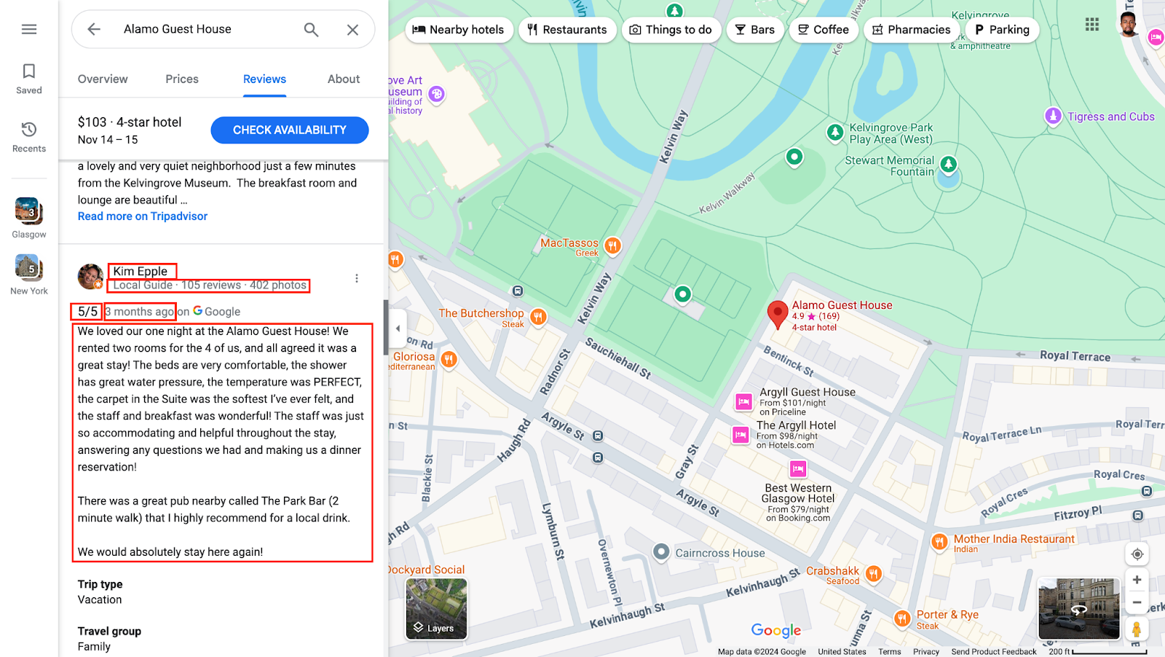The width and height of the screenshot is (1165, 657).
Task: Click the United States region link
Action: (x=842, y=652)
